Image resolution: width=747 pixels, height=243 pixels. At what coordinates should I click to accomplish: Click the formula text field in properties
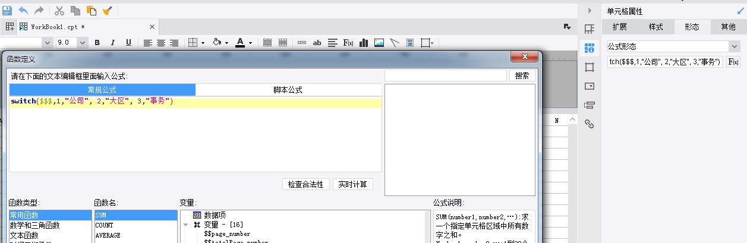[x=664, y=62]
